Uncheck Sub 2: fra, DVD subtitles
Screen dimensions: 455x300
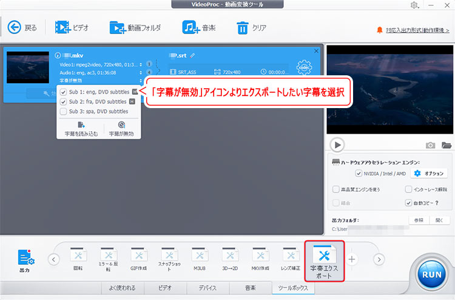pyautogui.click(x=63, y=102)
